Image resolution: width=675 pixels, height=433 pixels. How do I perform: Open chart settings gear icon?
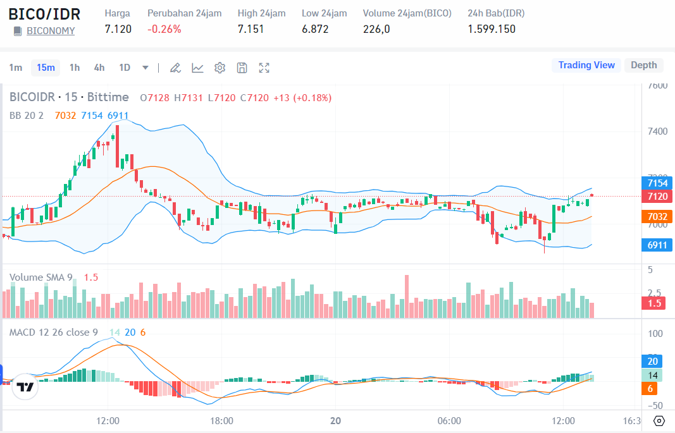[x=220, y=68]
